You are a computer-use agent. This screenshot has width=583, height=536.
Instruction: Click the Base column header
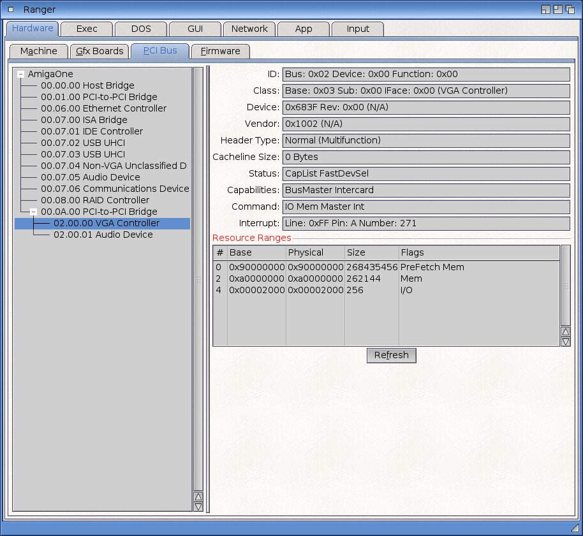[x=256, y=252]
